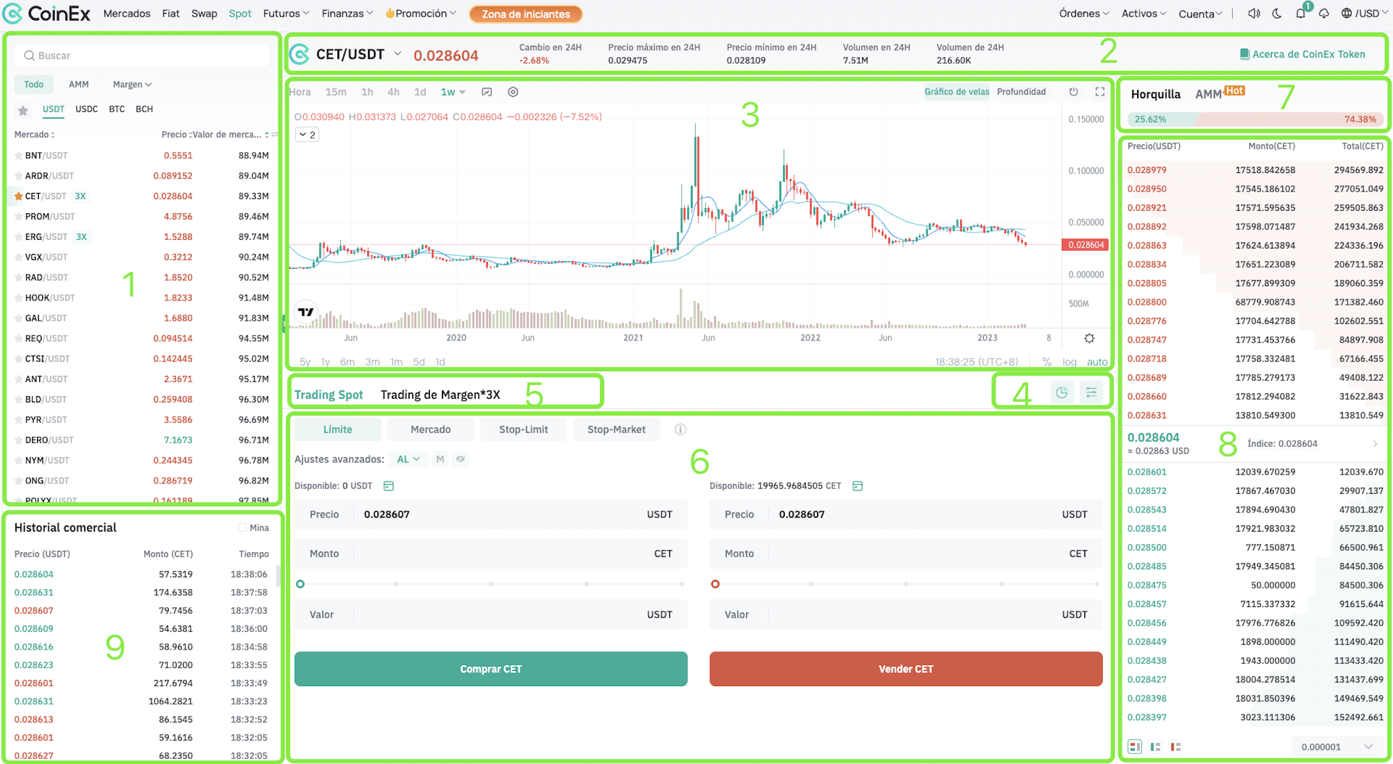Open the Swap menu item

[204, 14]
